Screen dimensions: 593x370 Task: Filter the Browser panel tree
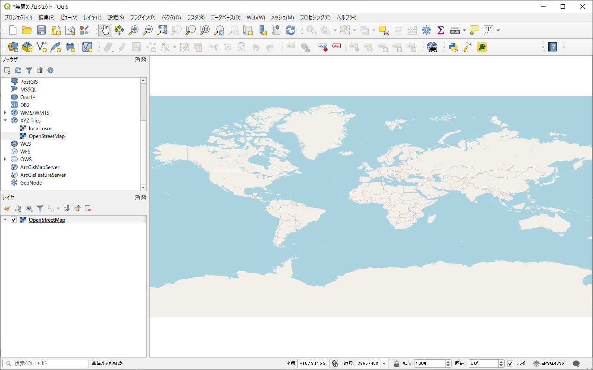[x=29, y=70]
